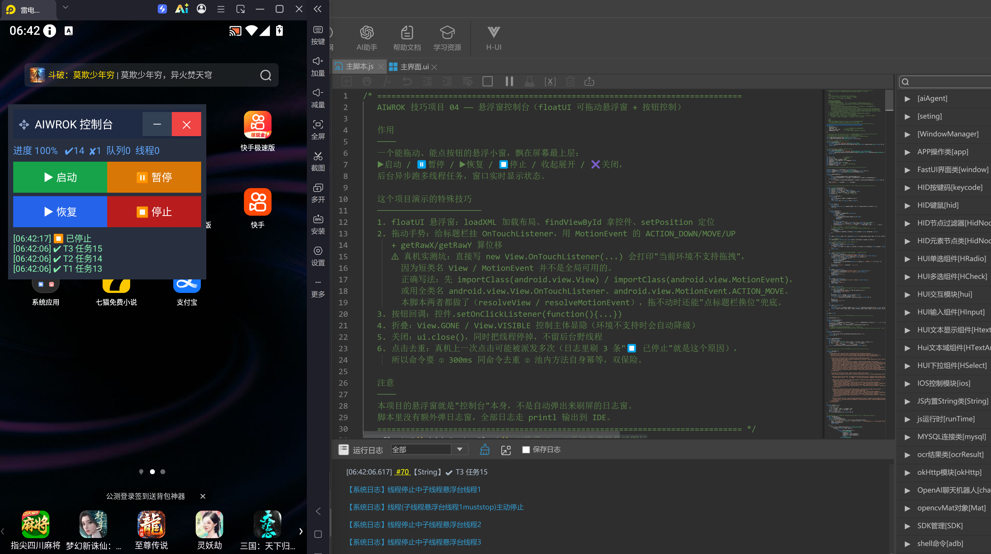Dismiss the 公测登录签到送背包神器 banner
Screen dimensions: 991x554
pos(203,496)
